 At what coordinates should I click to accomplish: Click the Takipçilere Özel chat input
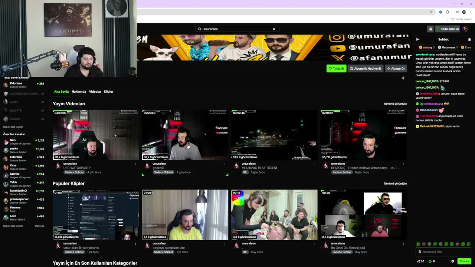(x=443, y=252)
